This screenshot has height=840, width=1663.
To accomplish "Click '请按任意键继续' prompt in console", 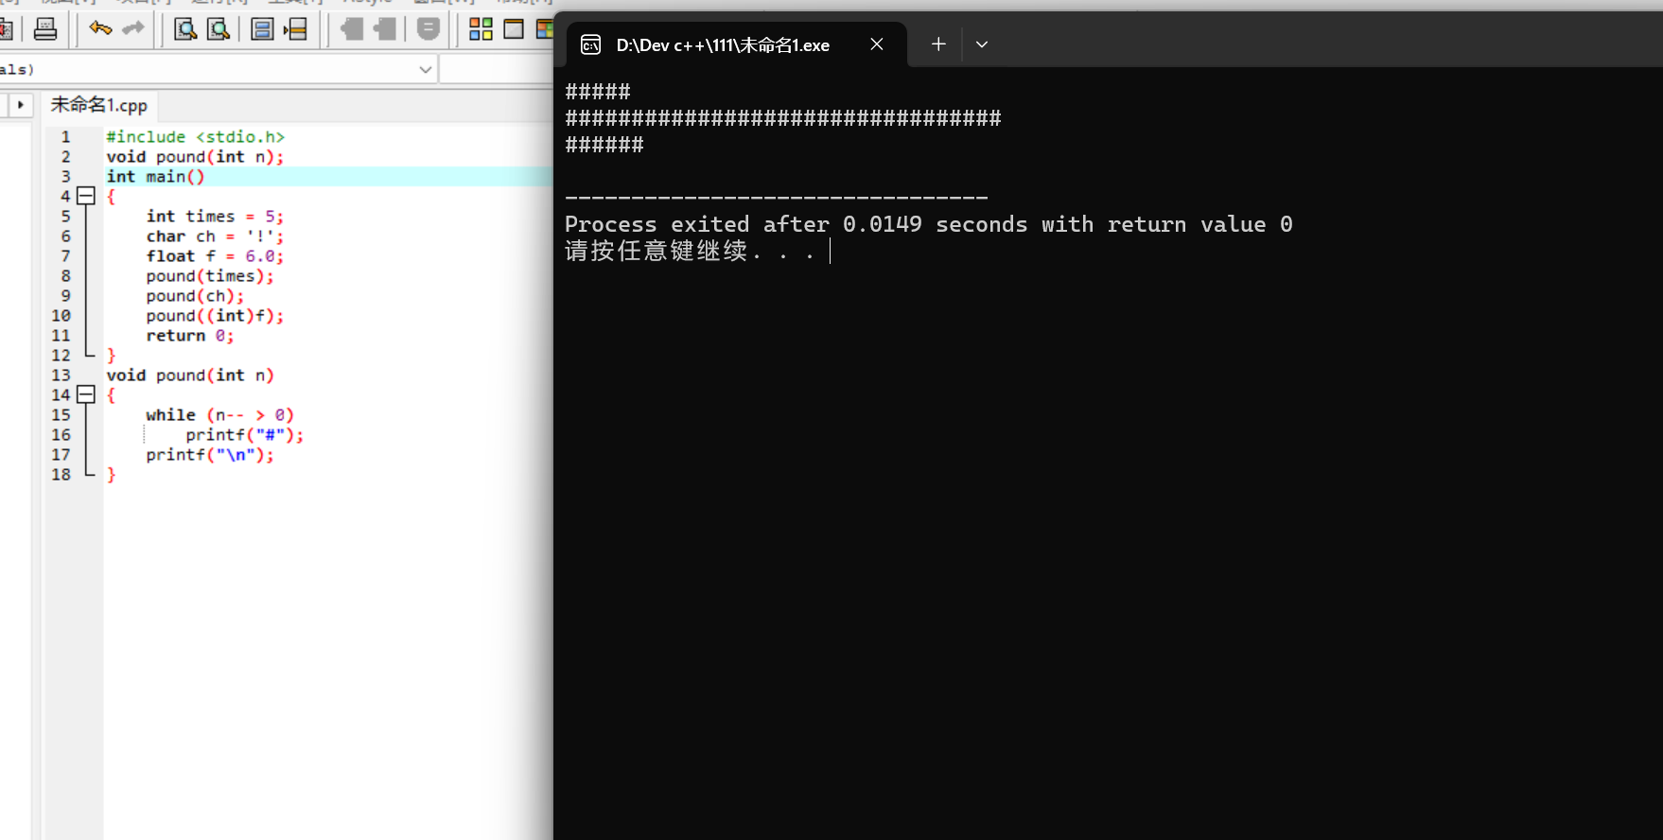I will tap(656, 251).
